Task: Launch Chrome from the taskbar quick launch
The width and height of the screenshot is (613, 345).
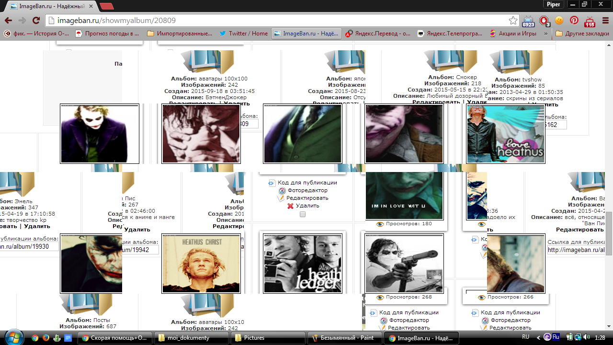Action: tap(35, 338)
